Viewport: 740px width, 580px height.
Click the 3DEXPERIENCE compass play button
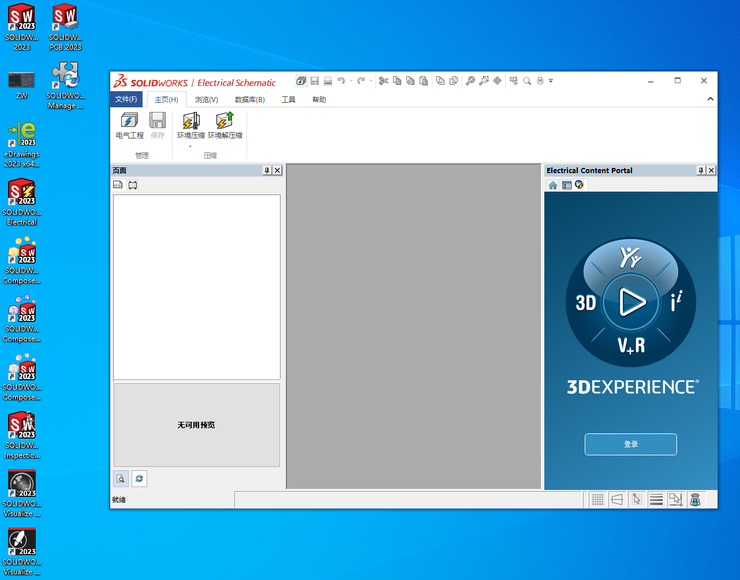click(631, 302)
